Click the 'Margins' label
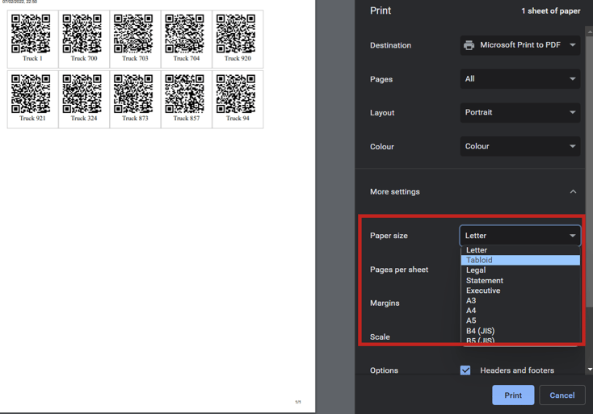 385,303
